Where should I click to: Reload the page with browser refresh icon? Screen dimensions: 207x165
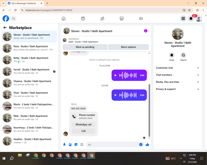15,10
